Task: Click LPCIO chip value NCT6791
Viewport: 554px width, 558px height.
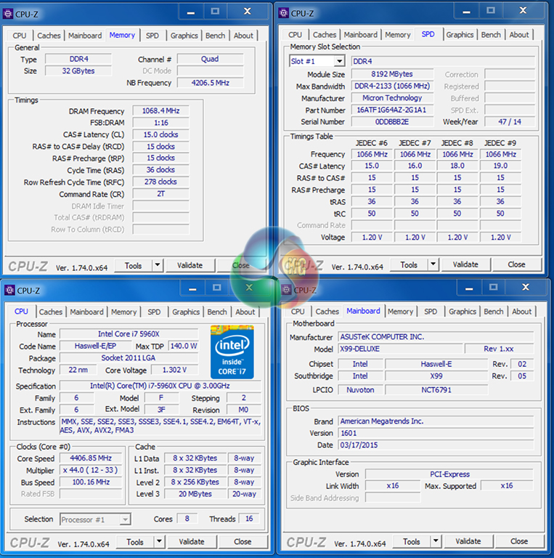Action: point(436,389)
